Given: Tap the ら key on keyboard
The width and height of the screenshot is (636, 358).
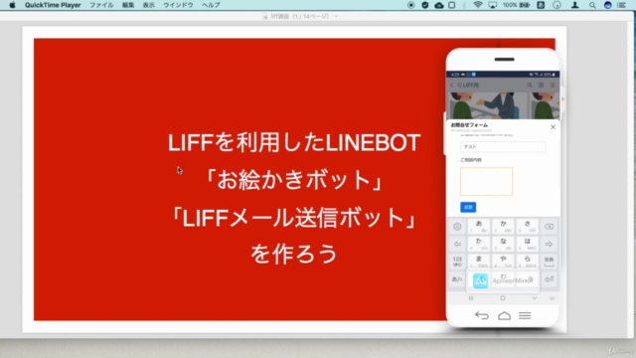Looking at the screenshot, I should (x=528, y=262).
